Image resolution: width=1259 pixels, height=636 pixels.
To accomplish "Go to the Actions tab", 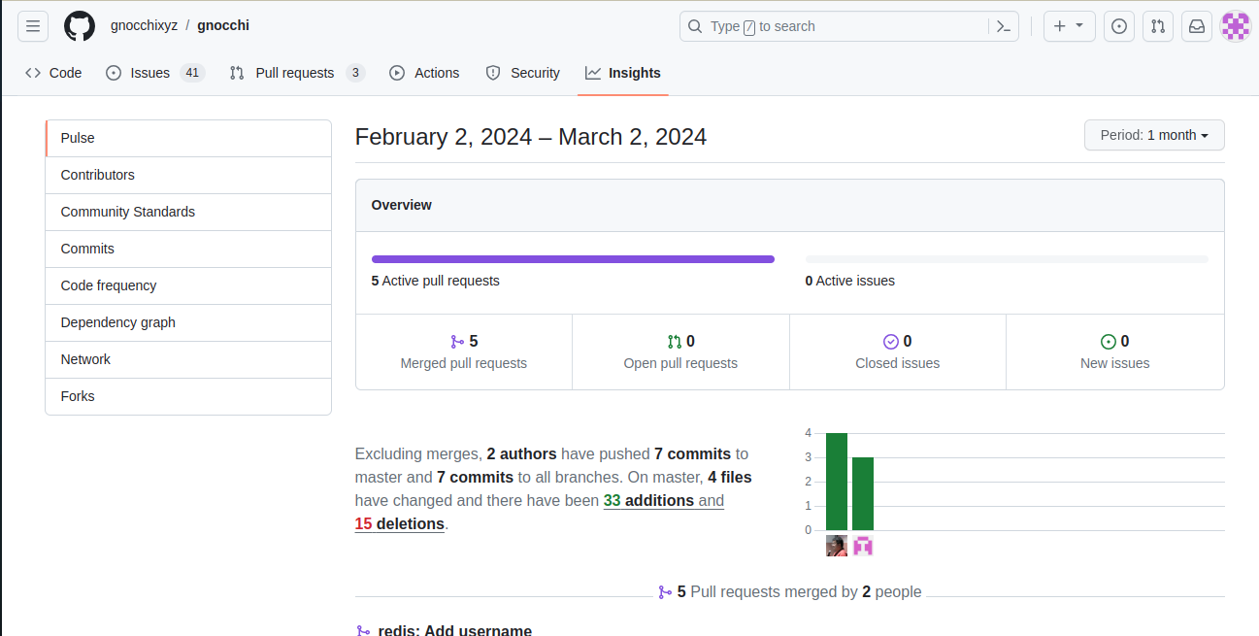I will click(x=424, y=73).
